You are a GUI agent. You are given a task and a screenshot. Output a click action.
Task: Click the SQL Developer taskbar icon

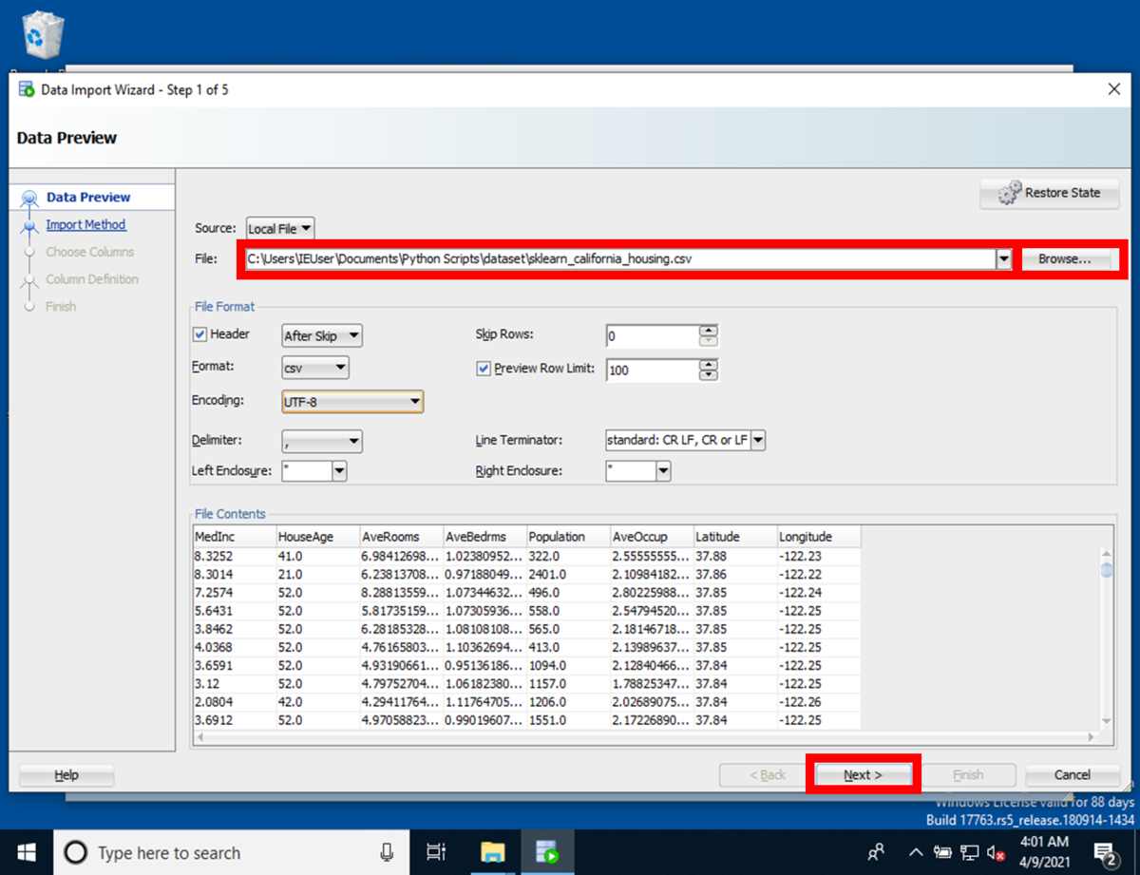point(546,852)
